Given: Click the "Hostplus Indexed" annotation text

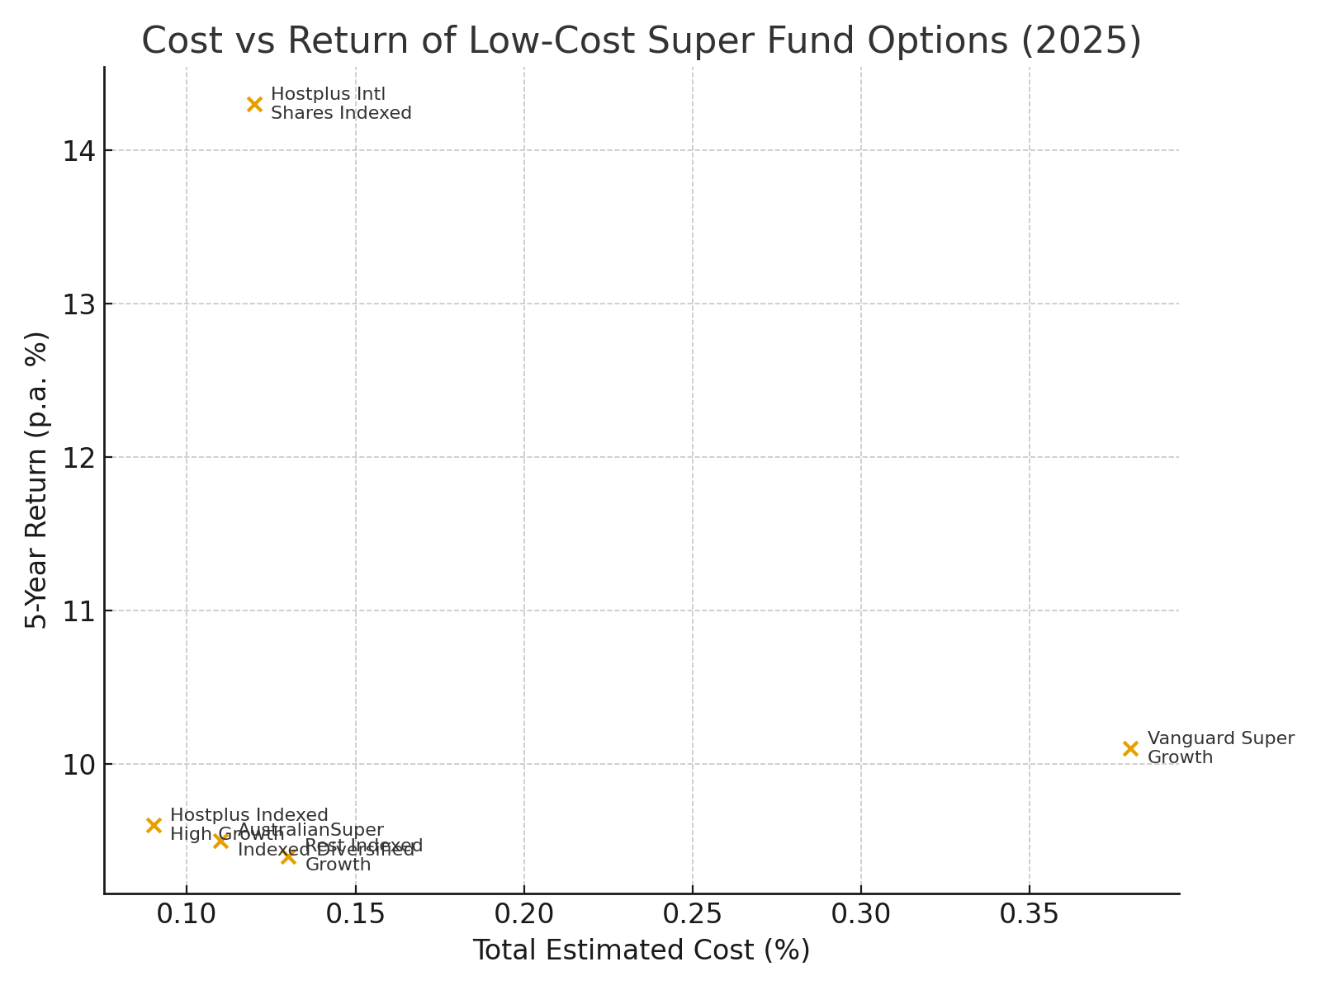Looking at the screenshot, I should (249, 816).
